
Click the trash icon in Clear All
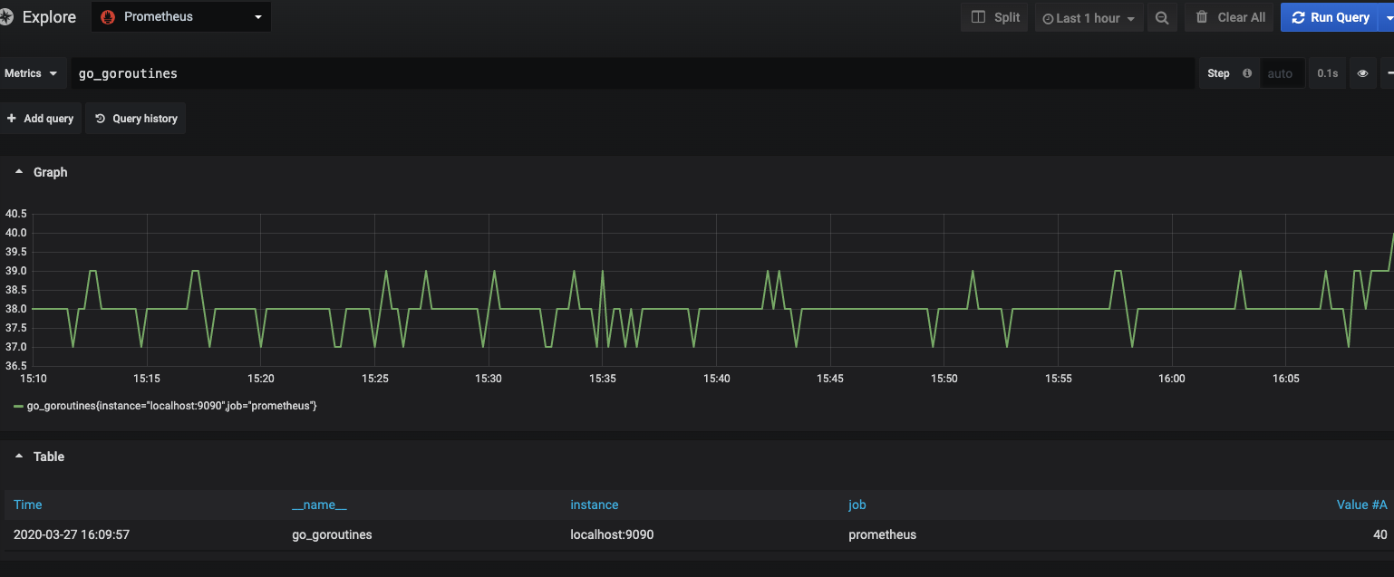pyautogui.click(x=1202, y=17)
